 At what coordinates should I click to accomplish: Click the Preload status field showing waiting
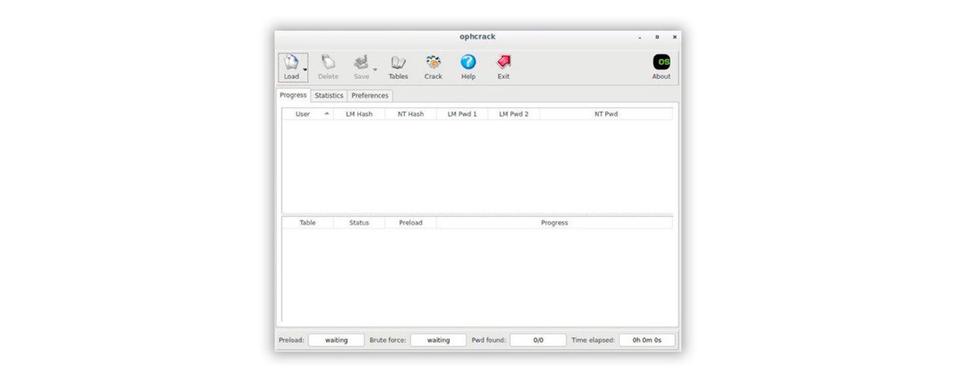(336, 340)
